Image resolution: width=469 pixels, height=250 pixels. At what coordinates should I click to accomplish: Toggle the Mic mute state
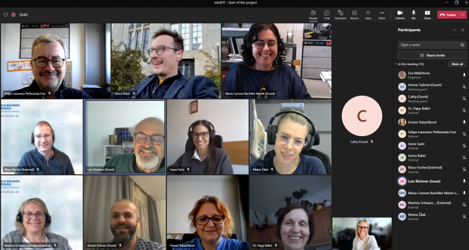[x=414, y=14]
